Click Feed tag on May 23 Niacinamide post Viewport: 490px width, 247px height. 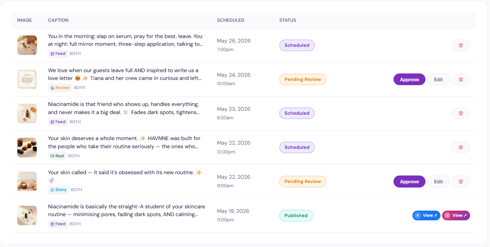(x=58, y=122)
